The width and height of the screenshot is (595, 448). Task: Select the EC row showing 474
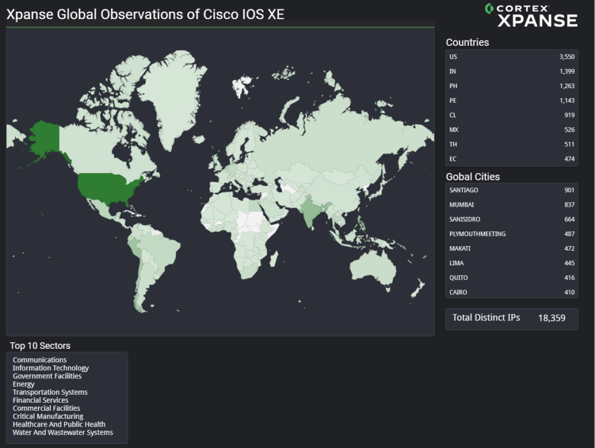tap(511, 159)
